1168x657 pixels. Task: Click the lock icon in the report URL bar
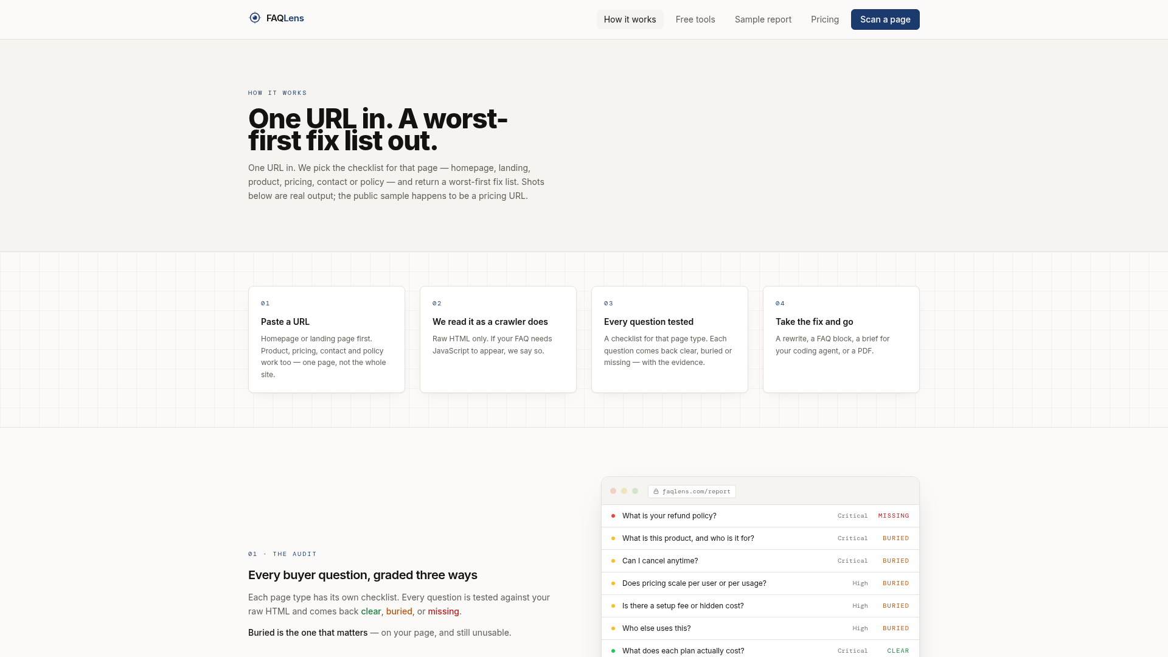pyautogui.click(x=656, y=492)
